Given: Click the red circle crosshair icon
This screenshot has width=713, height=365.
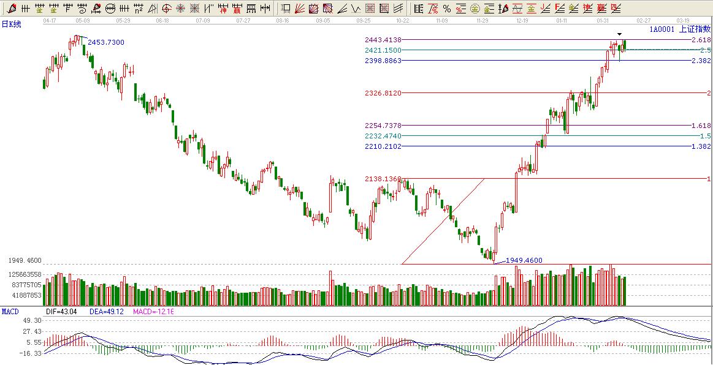Looking at the screenshot, I should click(166, 9).
